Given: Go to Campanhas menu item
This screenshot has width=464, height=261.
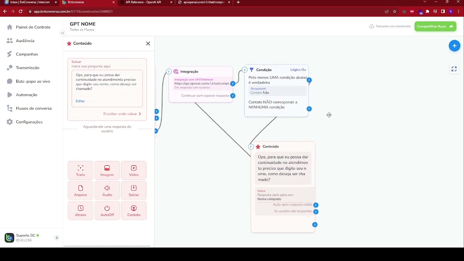Looking at the screenshot, I should point(27,54).
